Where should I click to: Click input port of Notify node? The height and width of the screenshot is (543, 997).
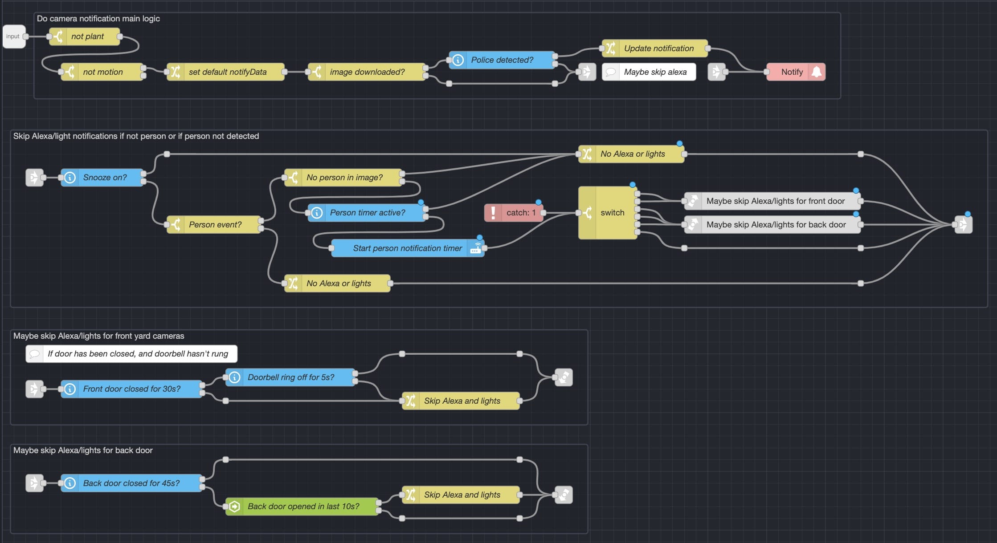(x=767, y=72)
